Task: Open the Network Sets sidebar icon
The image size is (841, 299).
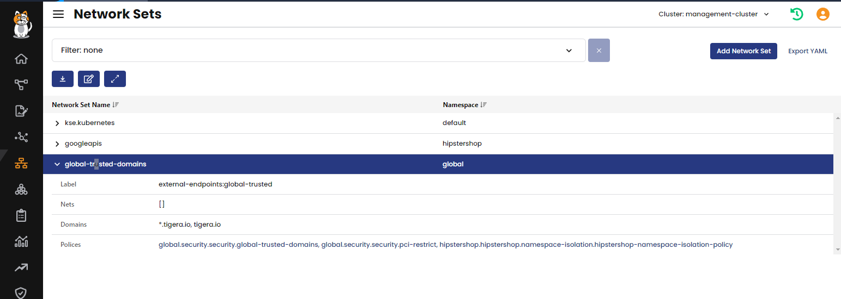Action: (21, 163)
